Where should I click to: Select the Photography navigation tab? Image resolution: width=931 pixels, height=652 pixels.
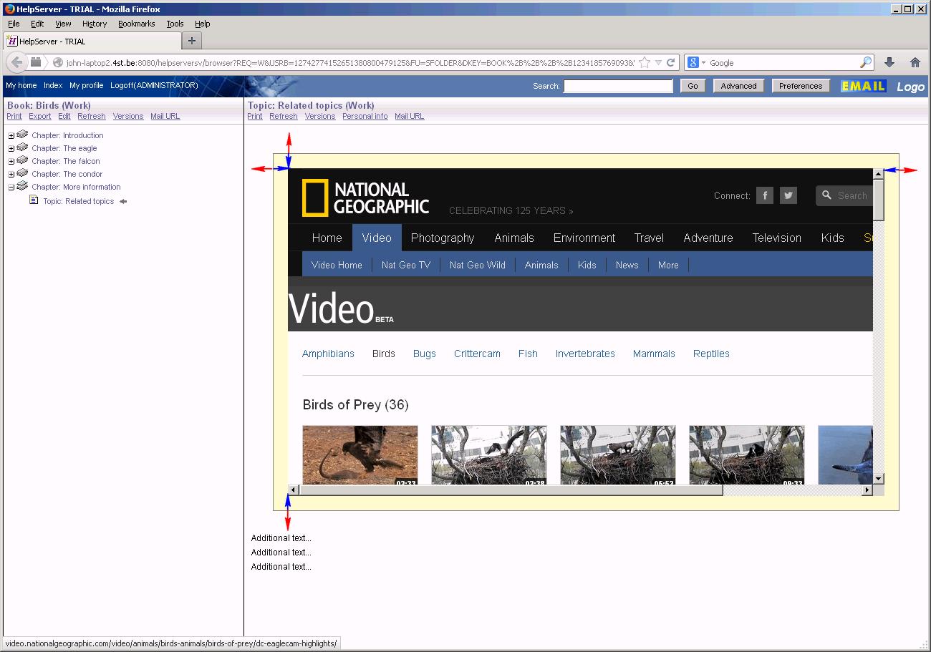[x=442, y=238]
